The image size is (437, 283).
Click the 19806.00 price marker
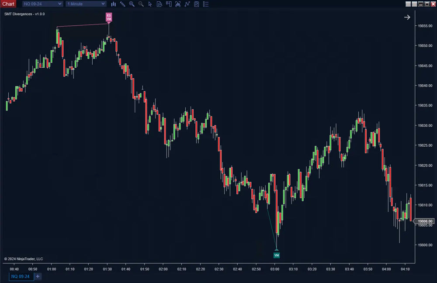(x=426, y=221)
